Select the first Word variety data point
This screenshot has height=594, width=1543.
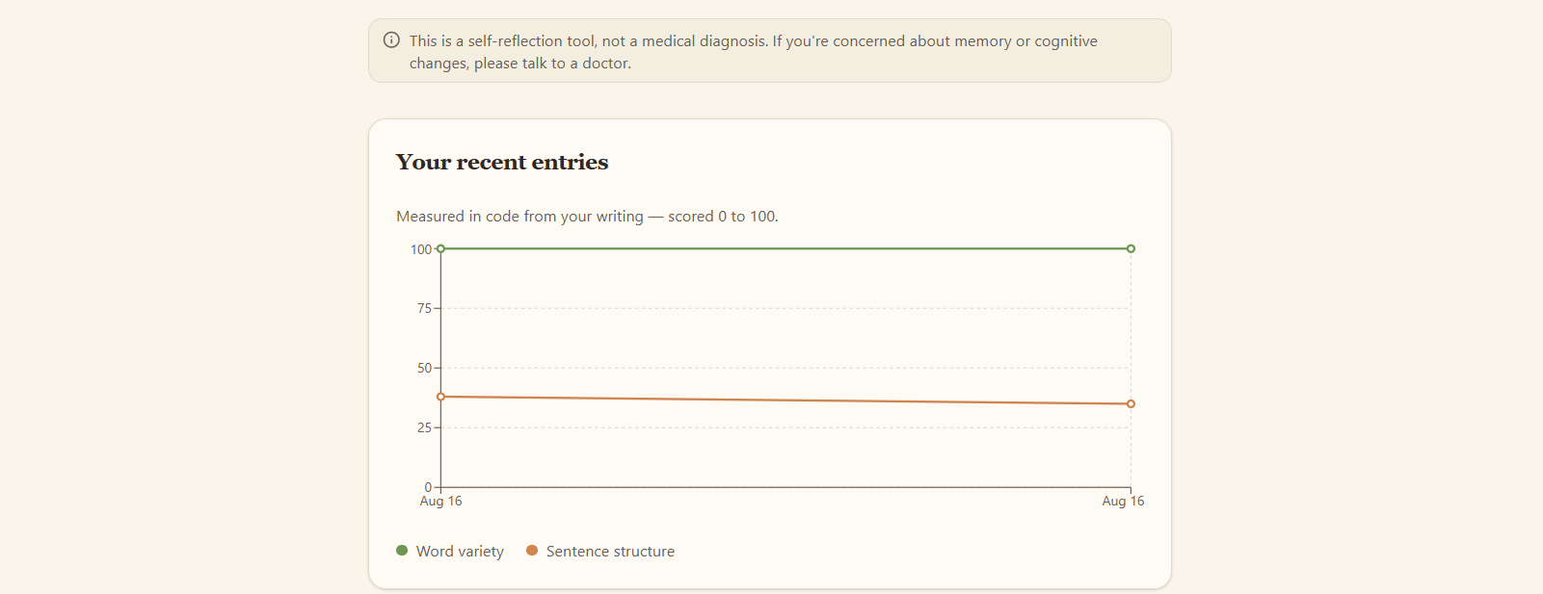[x=441, y=248]
